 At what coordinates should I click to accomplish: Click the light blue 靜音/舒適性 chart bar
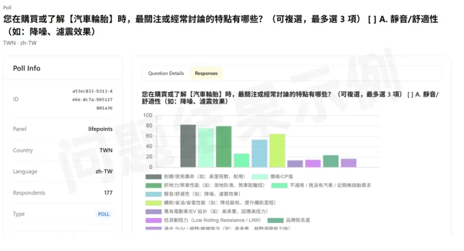259,153
